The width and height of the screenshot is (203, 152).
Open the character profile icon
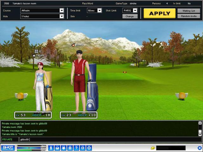click(x=51, y=148)
